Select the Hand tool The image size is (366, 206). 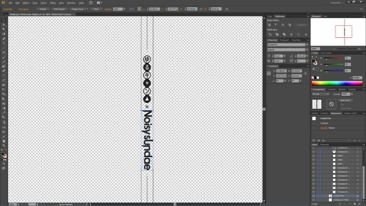[3, 141]
